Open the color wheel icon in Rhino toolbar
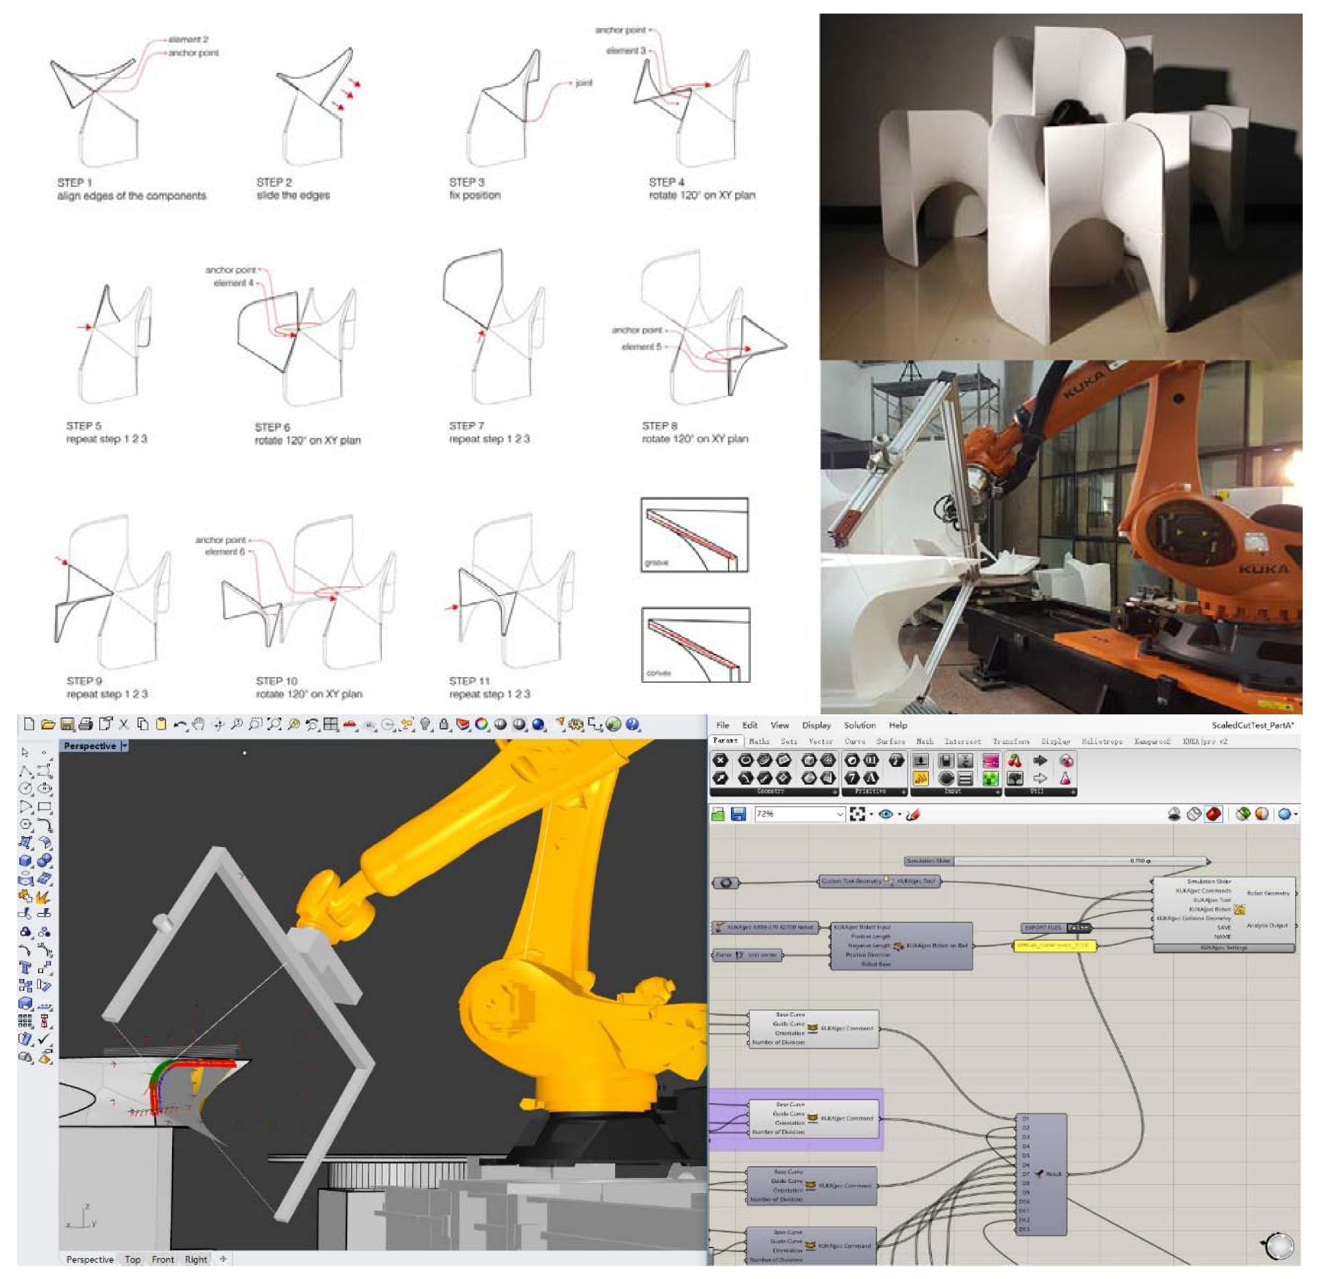The width and height of the screenshot is (1318, 1279). (x=482, y=725)
